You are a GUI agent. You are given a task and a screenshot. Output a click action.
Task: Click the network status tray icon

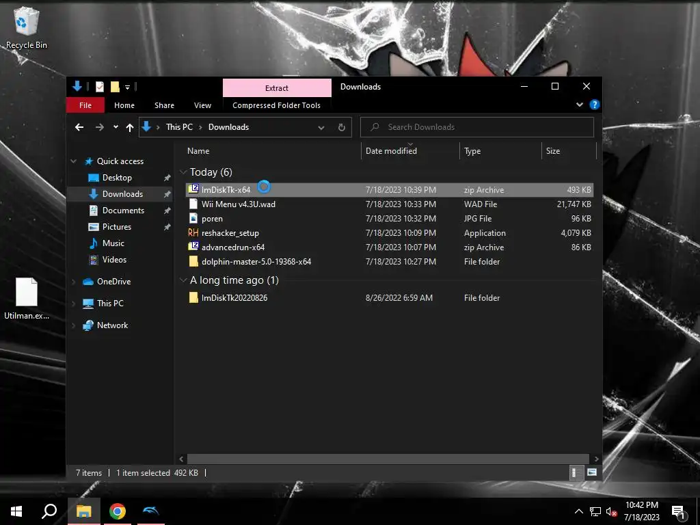click(595, 511)
